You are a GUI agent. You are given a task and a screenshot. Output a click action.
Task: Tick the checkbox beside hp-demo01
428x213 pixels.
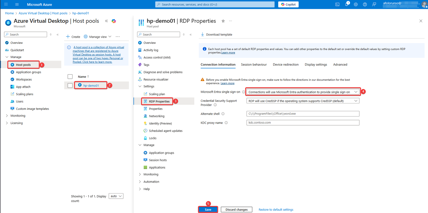click(70, 86)
